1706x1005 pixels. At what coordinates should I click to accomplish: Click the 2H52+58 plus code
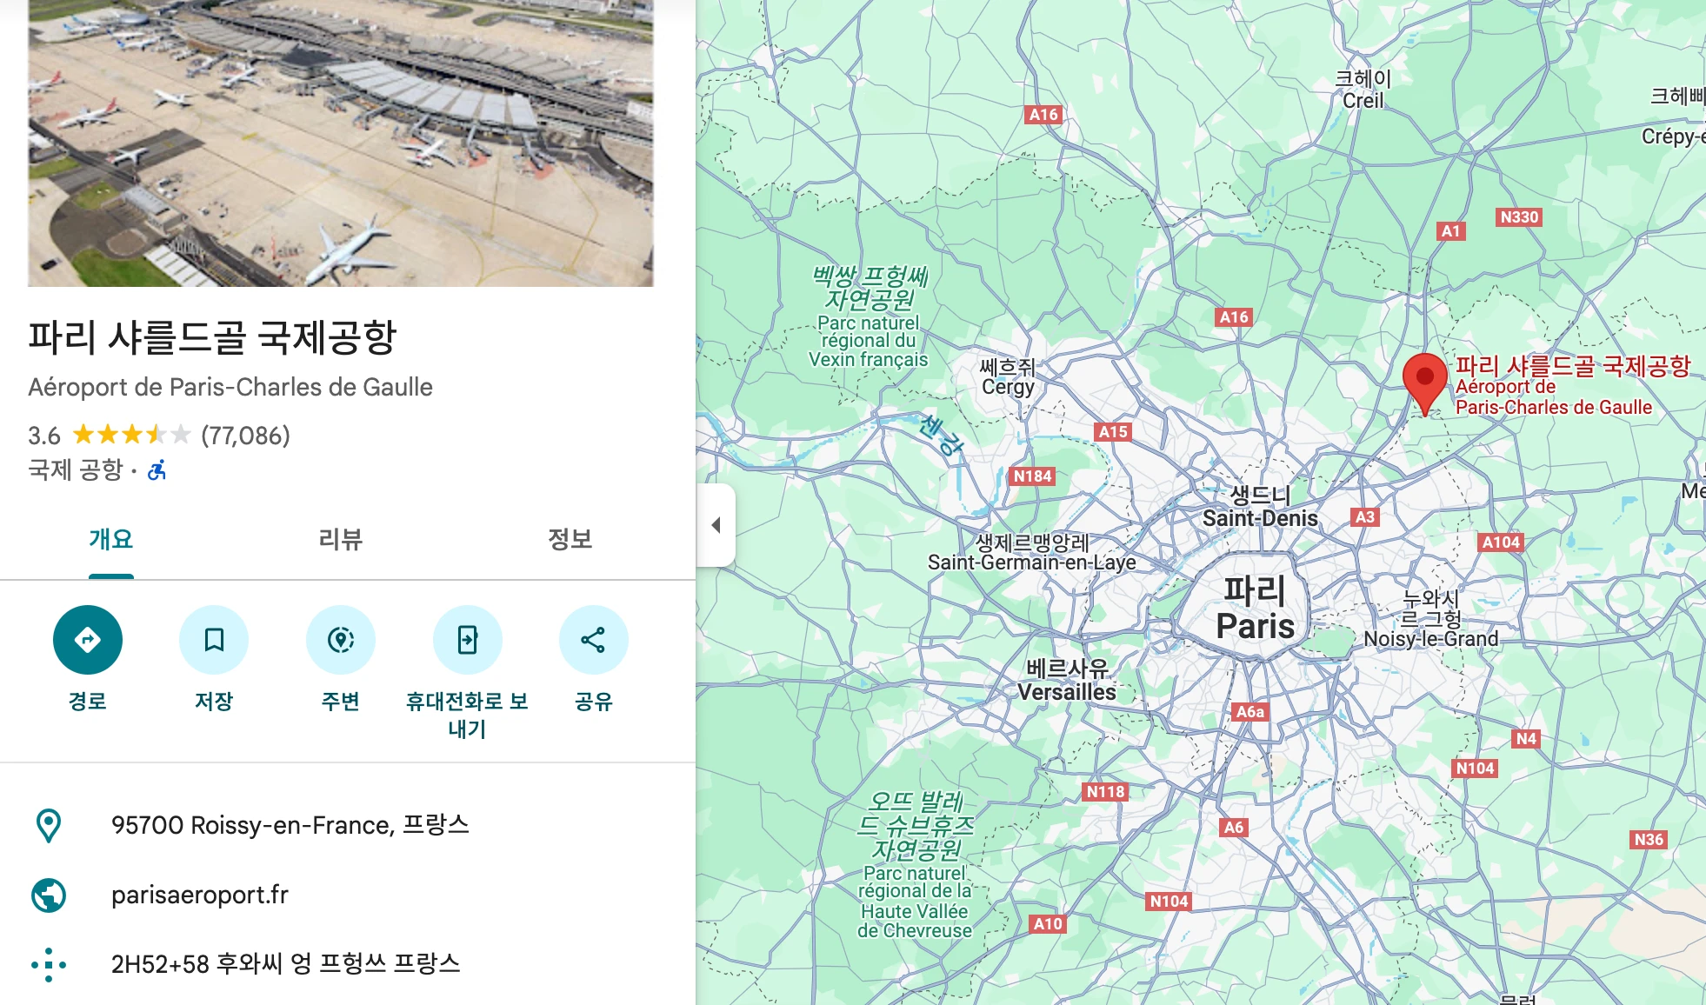pyautogui.click(x=286, y=964)
